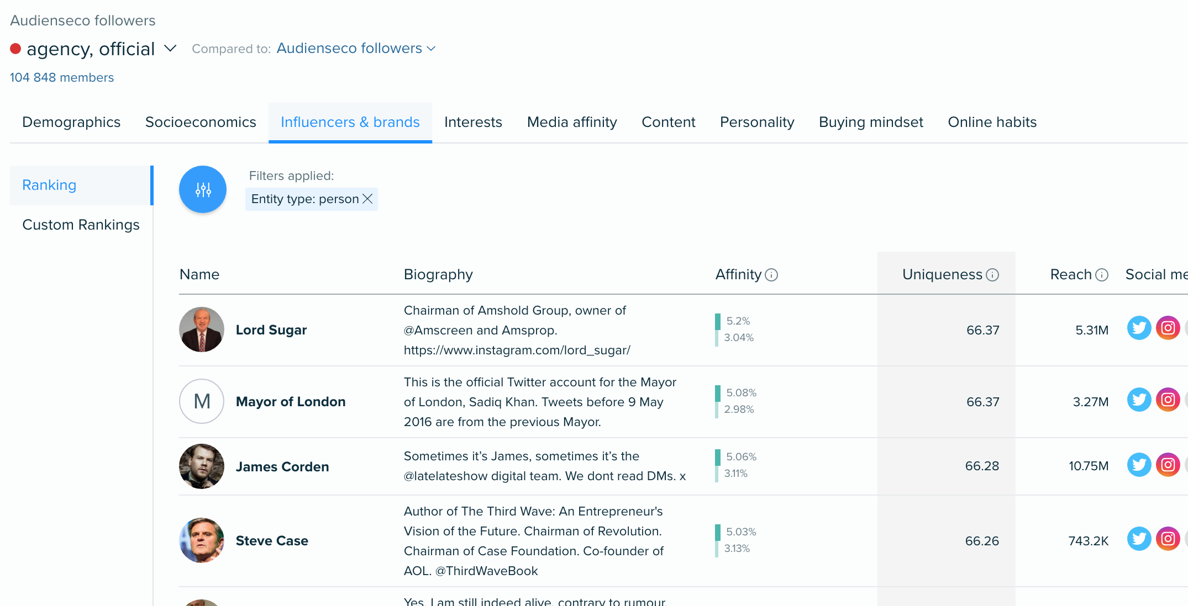Select Ranking in the sidebar
The image size is (1188, 606).
click(81, 185)
